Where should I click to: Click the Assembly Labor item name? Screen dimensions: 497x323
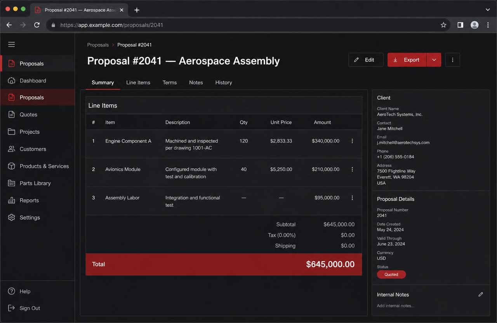click(122, 198)
